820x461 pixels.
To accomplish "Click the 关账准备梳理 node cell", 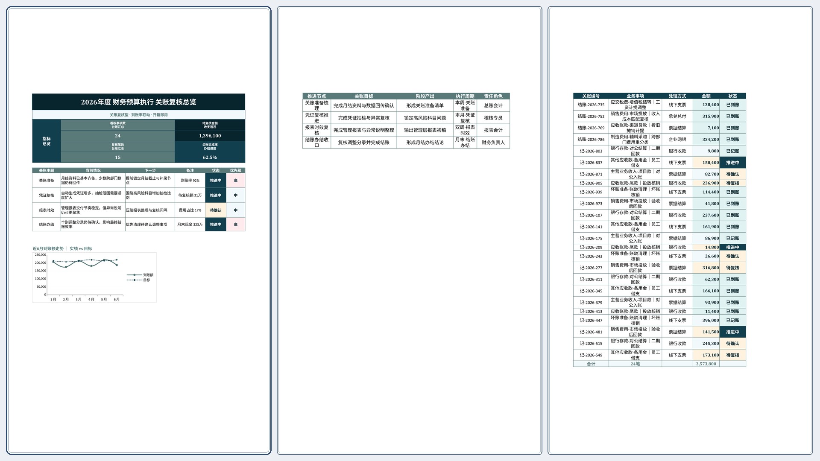I will (316, 105).
